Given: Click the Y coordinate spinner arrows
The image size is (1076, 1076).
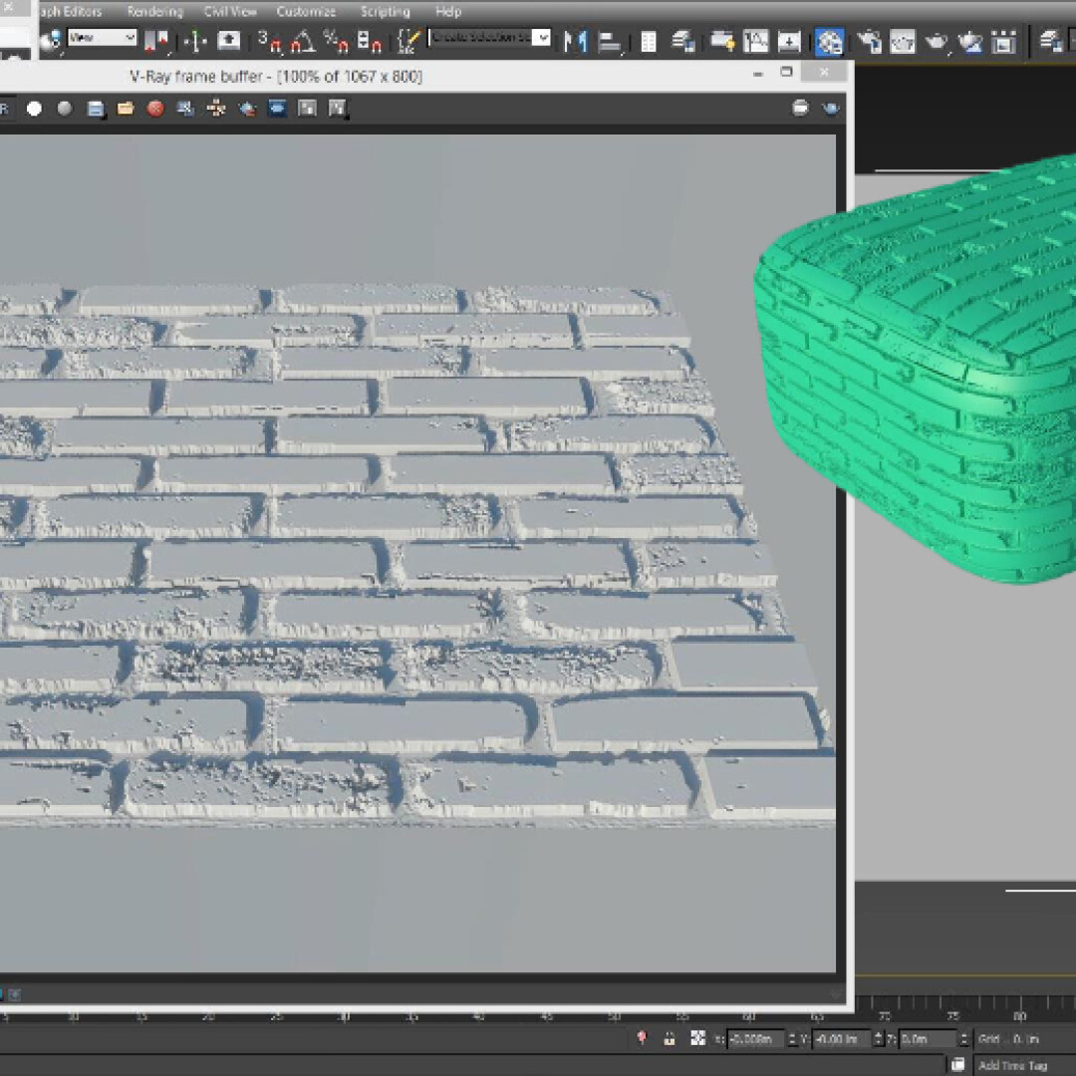Looking at the screenshot, I should pos(878,1039).
